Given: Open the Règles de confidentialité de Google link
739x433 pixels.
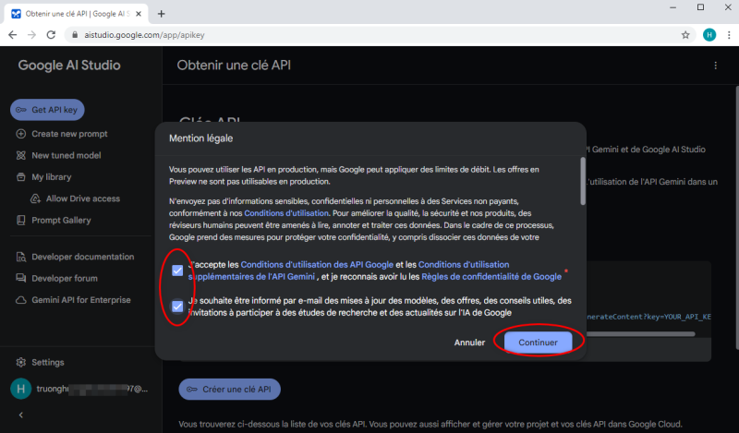Looking at the screenshot, I should [x=491, y=277].
